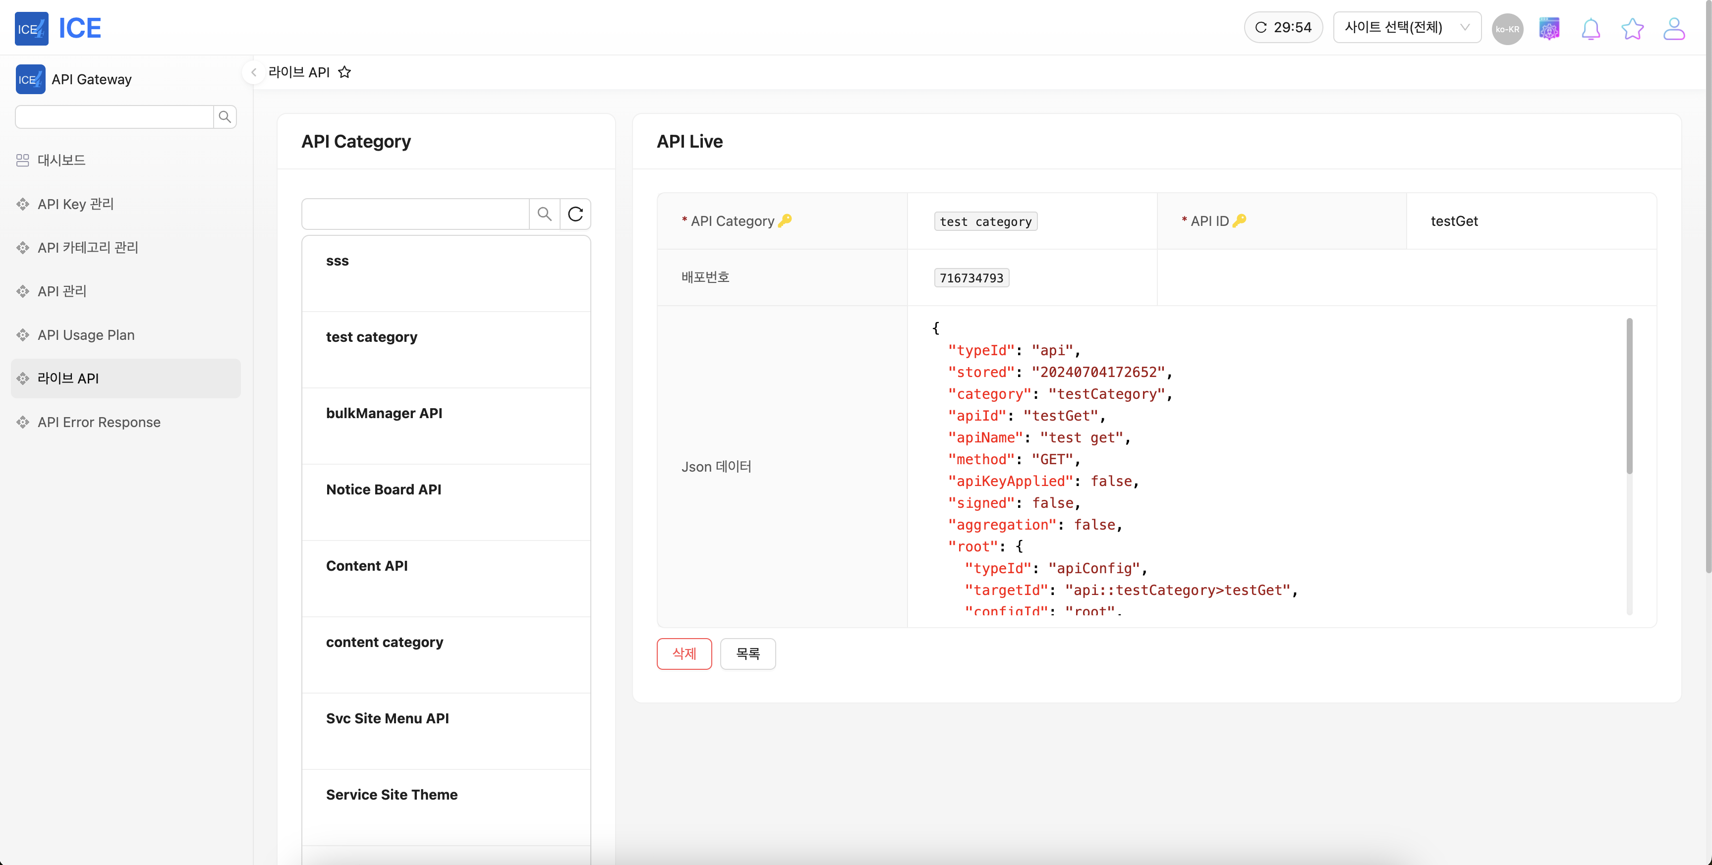
Task: Click the ICE logo in the header
Action: click(31, 28)
